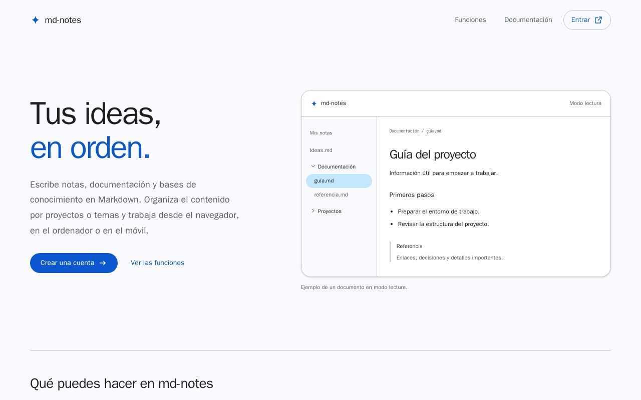Image resolution: width=641 pixels, height=400 pixels.
Task: Follow the Ver las funciones link
Action: 157,263
